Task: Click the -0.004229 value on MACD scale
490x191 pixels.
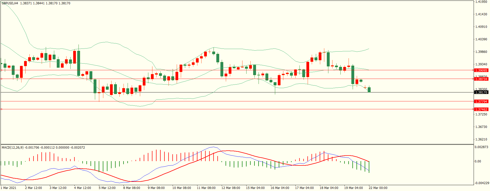Action: coord(482,183)
